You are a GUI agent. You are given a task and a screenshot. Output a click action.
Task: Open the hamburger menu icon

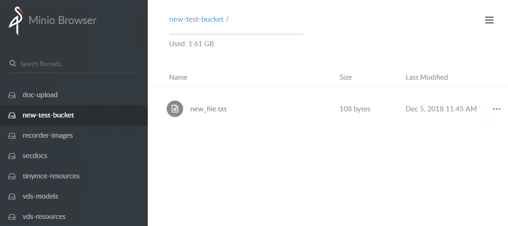[x=489, y=20]
